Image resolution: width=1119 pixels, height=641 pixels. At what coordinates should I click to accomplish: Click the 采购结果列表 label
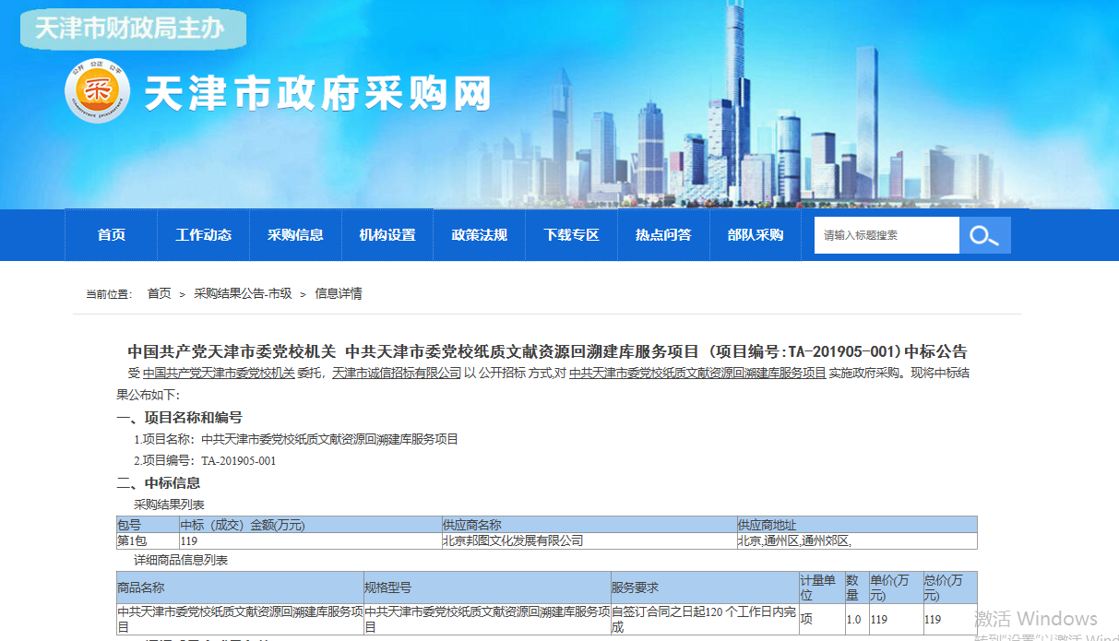(x=169, y=504)
